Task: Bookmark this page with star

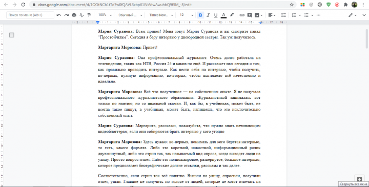Action: click(292, 5)
